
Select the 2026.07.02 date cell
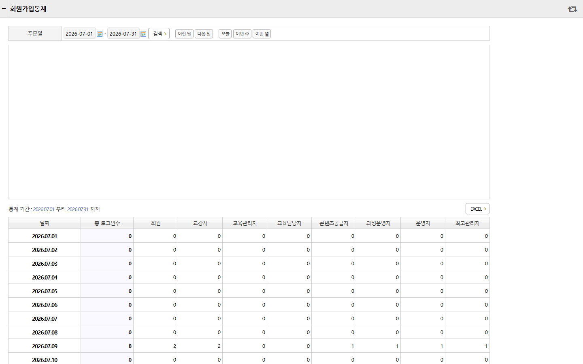pyautogui.click(x=45, y=250)
